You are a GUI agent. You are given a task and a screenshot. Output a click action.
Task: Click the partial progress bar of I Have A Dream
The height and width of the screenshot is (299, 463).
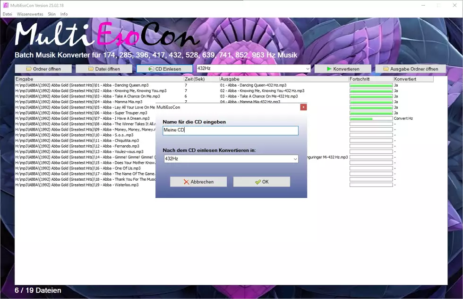point(371,118)
